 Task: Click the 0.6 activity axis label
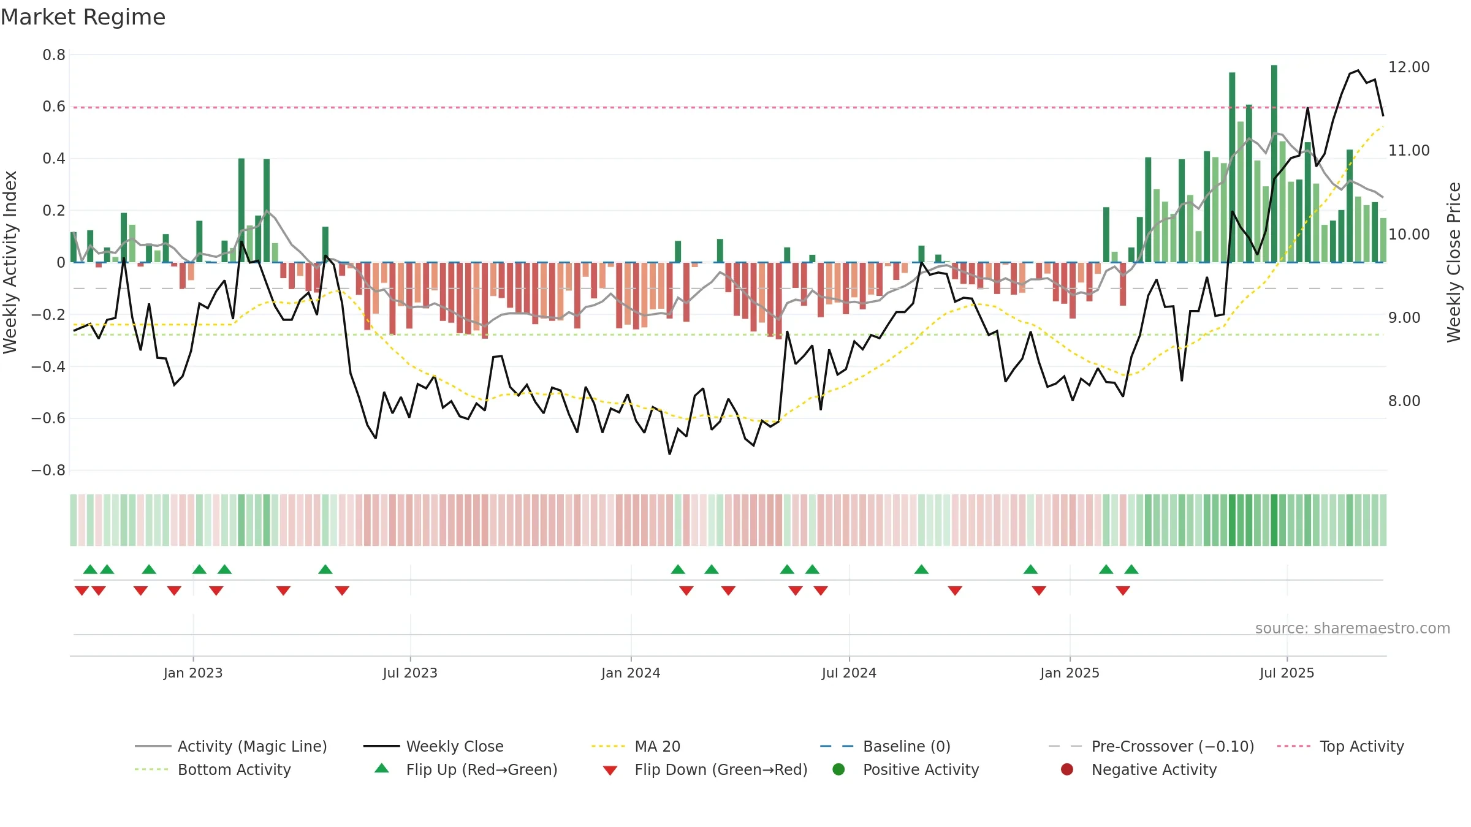point(54,107)
